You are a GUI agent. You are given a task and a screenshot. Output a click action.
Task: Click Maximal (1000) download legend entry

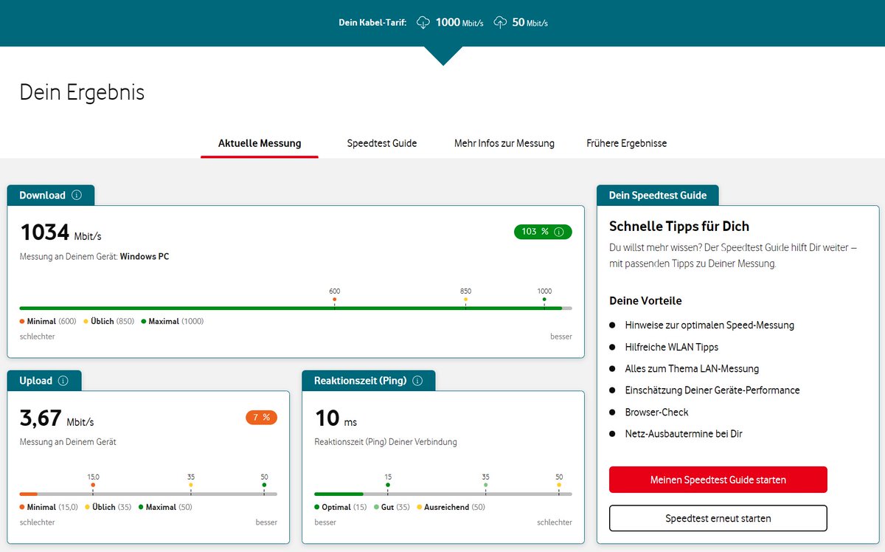tap(172, 322)
